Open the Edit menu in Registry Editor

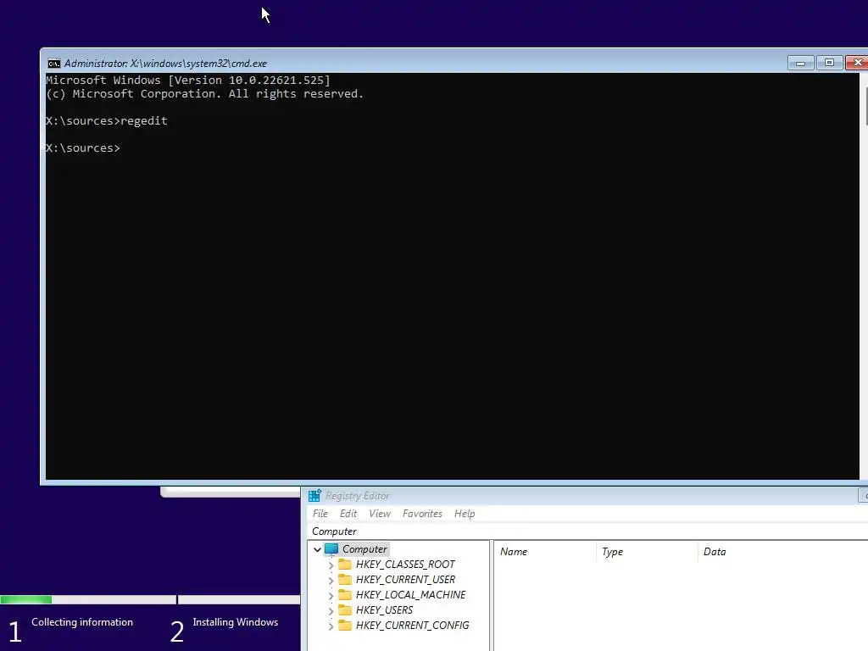click(348, 514)
